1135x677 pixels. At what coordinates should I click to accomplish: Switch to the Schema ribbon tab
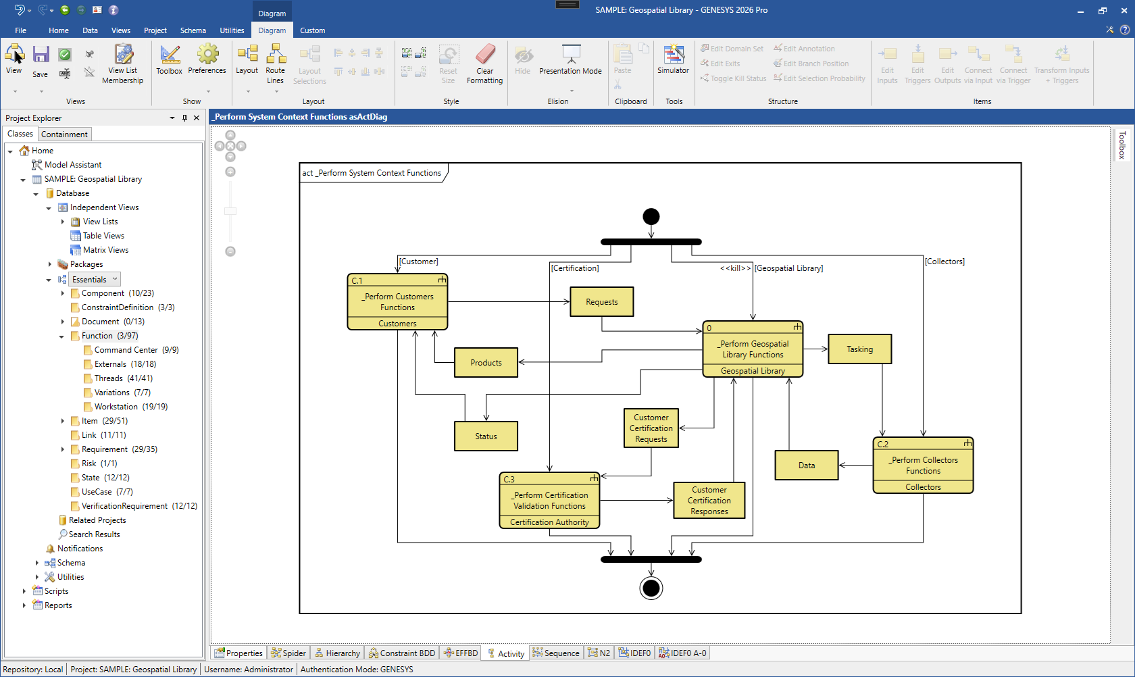pos(193,30)
